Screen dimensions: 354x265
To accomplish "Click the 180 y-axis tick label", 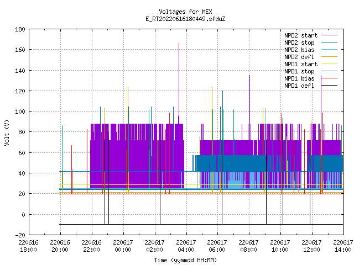I will pyautogui.click(x=20, y=29).
